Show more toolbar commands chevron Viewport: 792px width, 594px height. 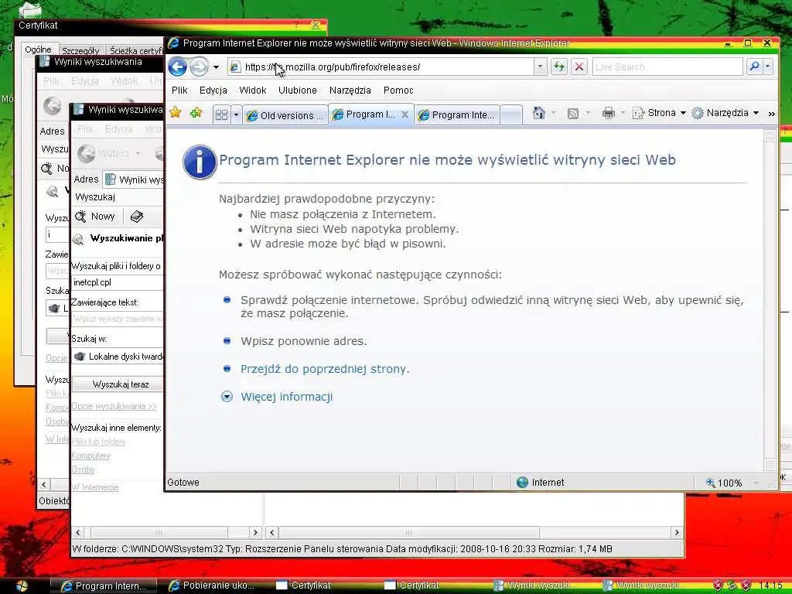point(771,114)
